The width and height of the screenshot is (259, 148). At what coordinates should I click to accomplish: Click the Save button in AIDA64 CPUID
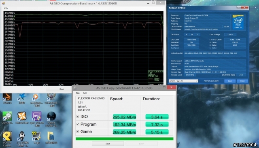tap(230, 81)
